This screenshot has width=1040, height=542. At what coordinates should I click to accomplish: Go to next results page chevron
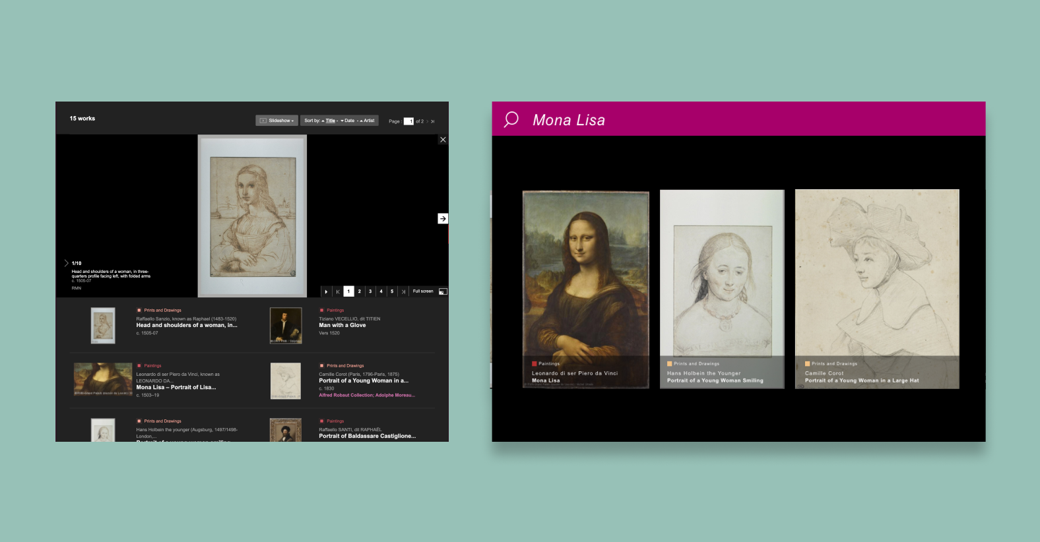coord(427,121)
